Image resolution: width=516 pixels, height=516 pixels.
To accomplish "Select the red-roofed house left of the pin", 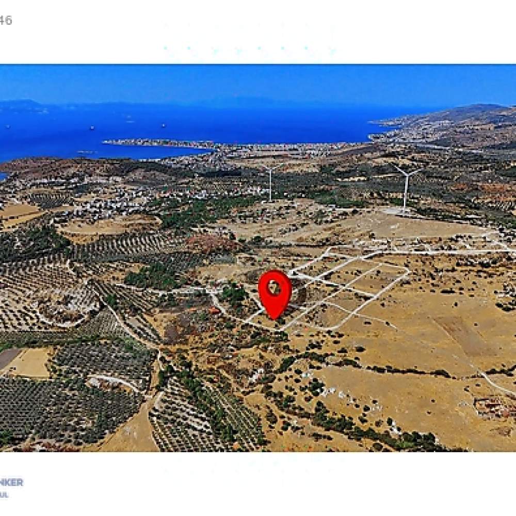I will 215,311.
